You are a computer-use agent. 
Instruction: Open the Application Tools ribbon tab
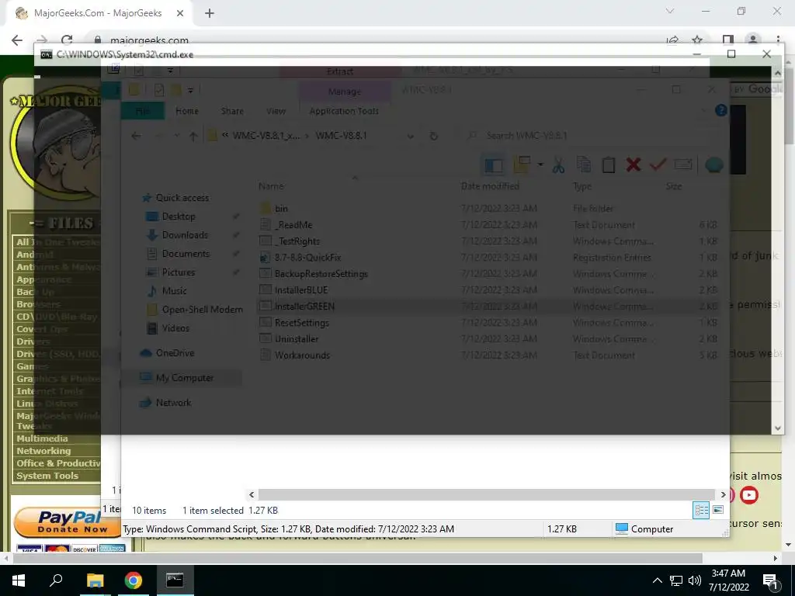(x=344, y=111)
